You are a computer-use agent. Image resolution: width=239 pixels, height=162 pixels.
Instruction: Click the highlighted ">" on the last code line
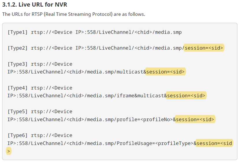click(x=9, y=151)
